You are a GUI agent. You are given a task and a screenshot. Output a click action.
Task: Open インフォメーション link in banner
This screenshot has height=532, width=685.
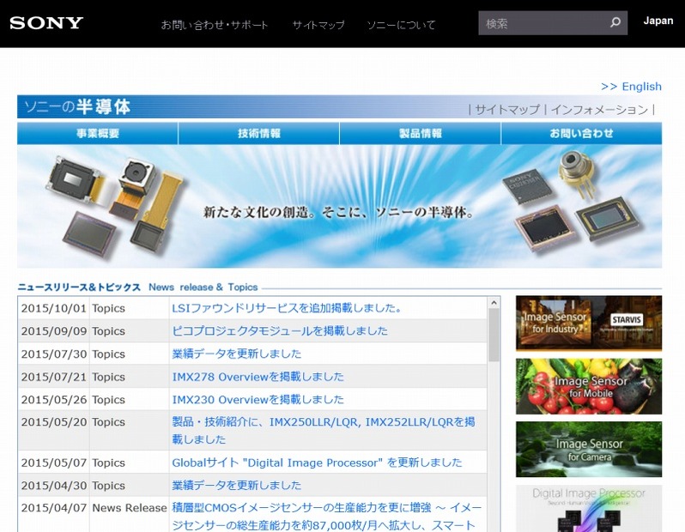[x=599, y=109]
